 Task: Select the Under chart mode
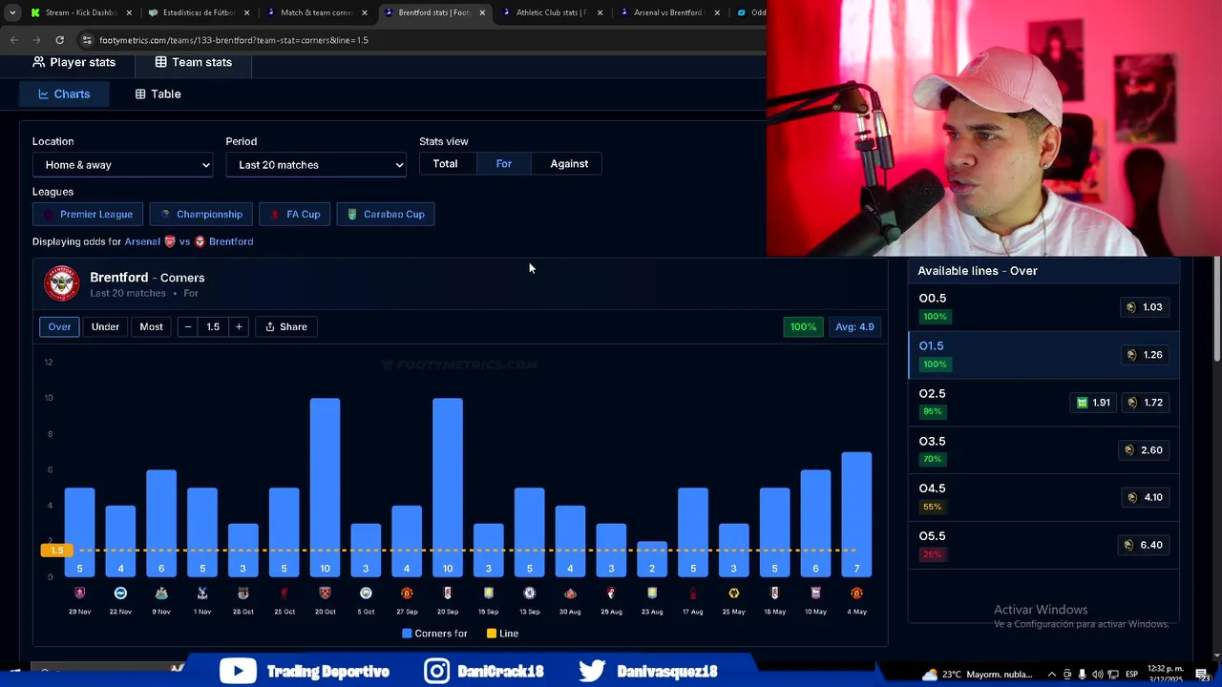[105, 326]
